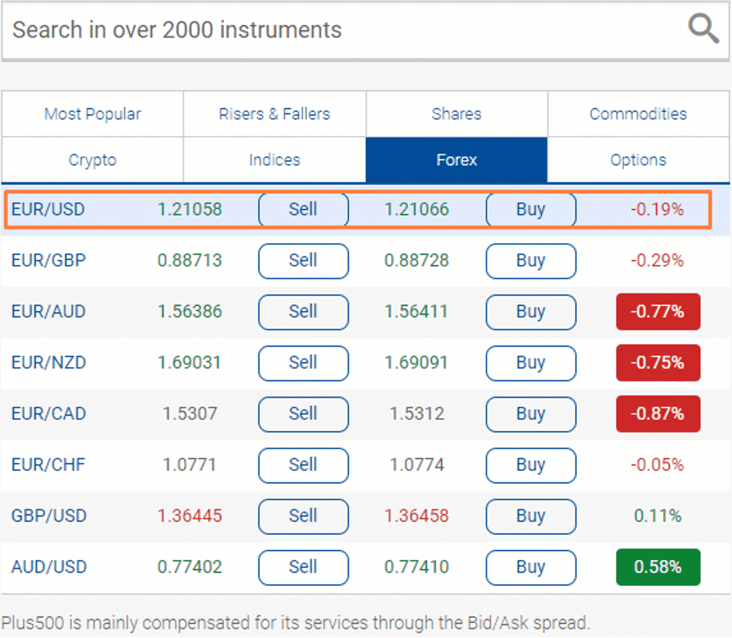Viewport: 732px width, 638px height.
Task: Buy EUR/GBP
Action: [531, 261]
